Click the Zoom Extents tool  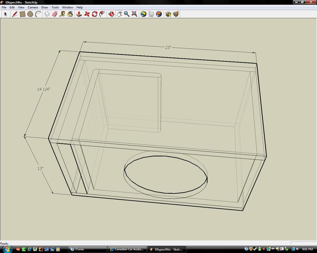pyautogui.click(x=134, y=14)
